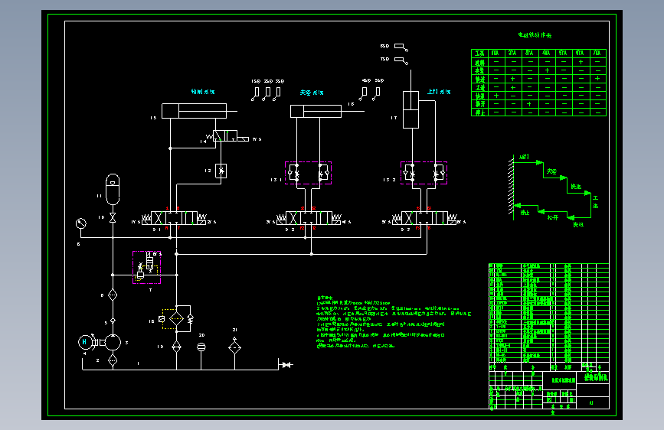664x430 pixels.
Task: Click the limit switch symbol under 1SQ
Action: point(255,94)
